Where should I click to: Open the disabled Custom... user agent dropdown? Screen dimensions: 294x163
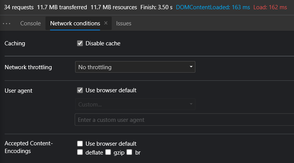(135, 104)
